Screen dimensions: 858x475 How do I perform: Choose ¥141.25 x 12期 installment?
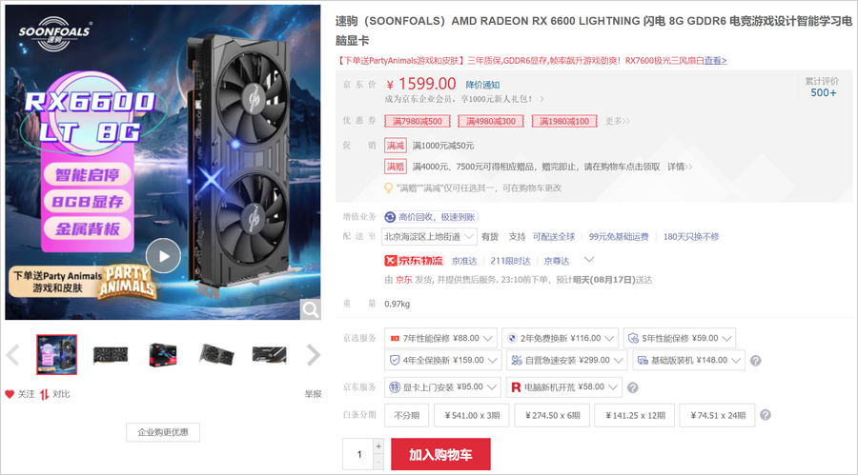click(x=635, y=415)
